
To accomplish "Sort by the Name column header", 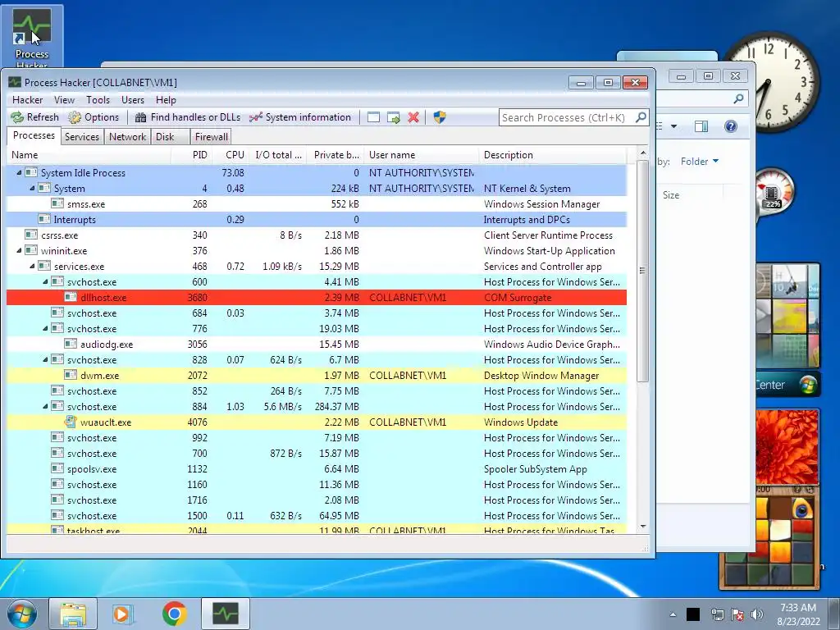I will tap(89, 155).
